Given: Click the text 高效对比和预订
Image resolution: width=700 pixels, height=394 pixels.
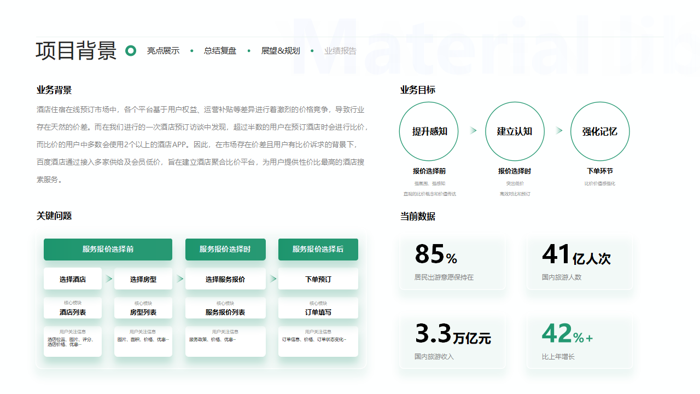Looking at the screenshot, I should tap(515, 194).
